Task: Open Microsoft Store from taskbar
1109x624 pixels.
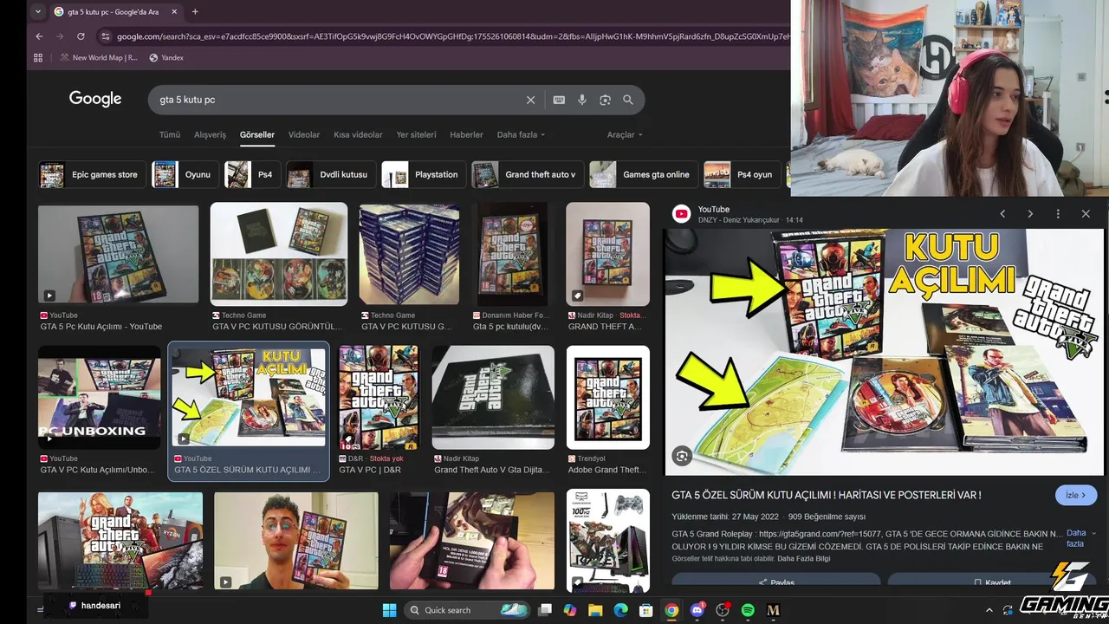Action: coord(645,610)
